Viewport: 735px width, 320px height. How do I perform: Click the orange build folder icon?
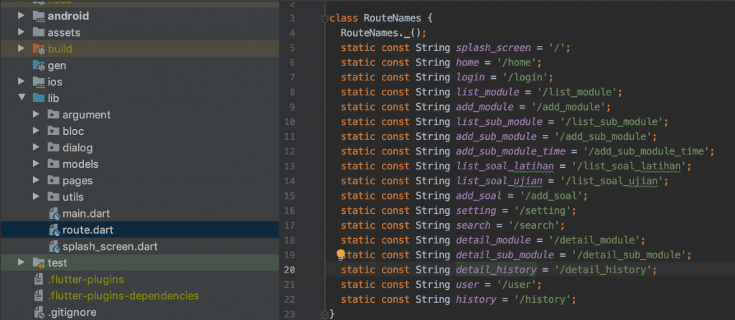39,49
